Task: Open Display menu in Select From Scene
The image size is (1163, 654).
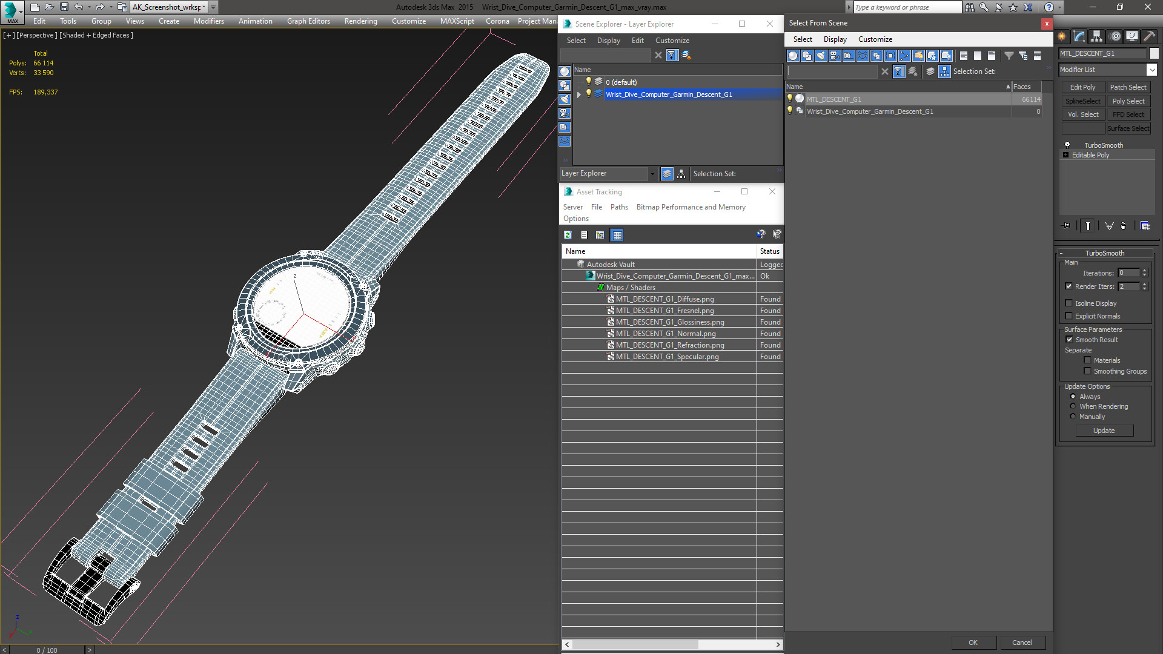Action: click(835, 39)
